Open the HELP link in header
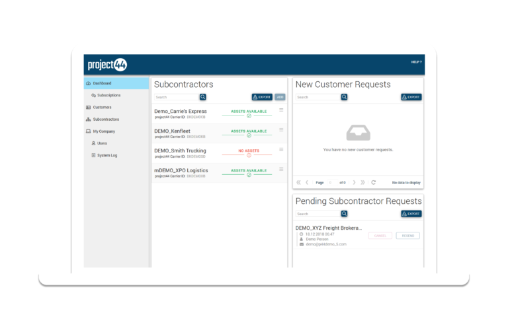 [x=416, y=62]
